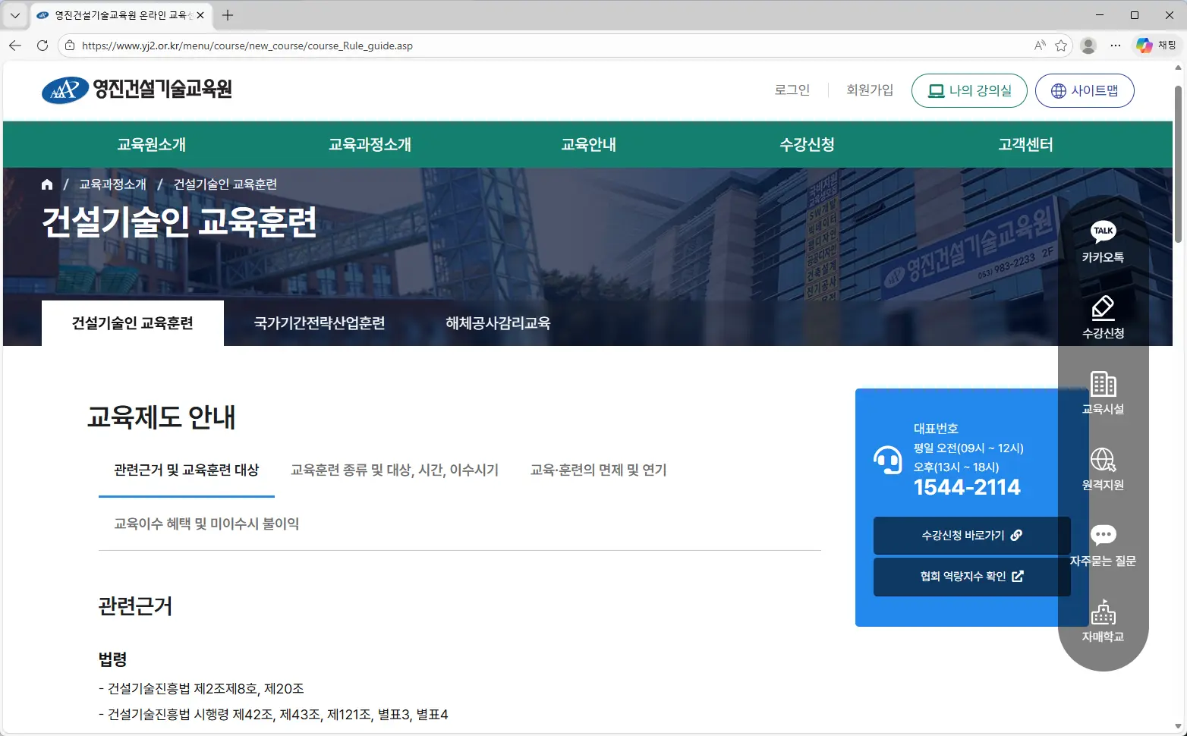The image size is (1187, 736).
Task: Click inside the browser address bar
Action: (531, 46)
